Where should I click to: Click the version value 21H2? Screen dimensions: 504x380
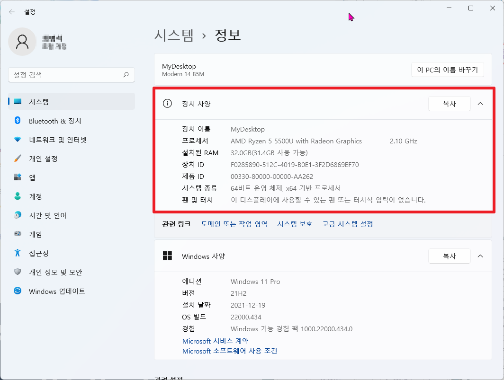pyautogui.click(x=239, y=293)
